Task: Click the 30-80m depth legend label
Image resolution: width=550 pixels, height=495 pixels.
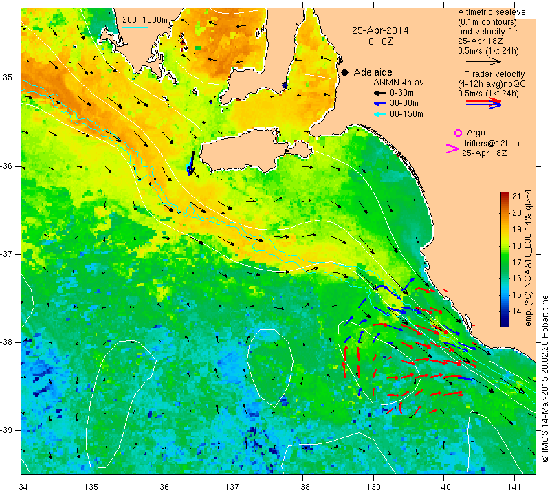Action: pos(404,103)
